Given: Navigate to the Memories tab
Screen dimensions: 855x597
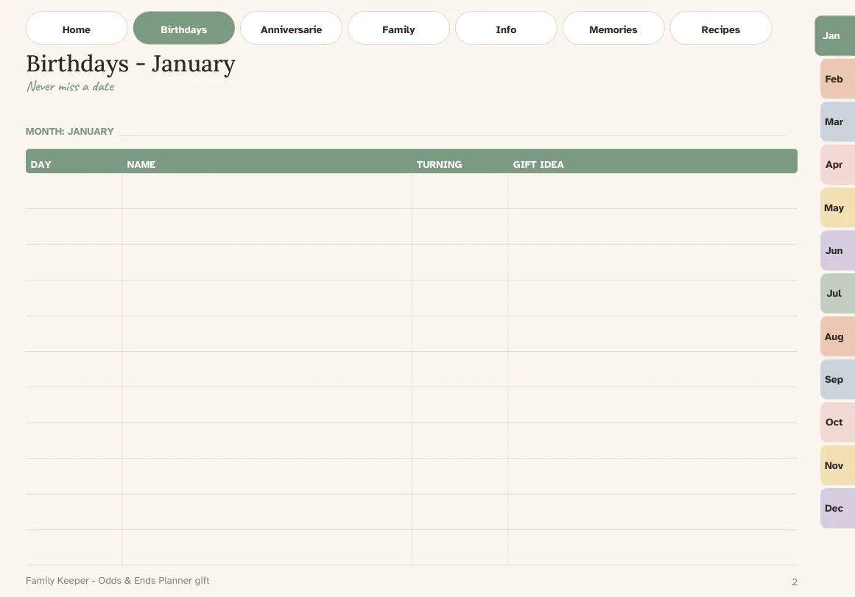Looking at the screenshot, I should coord(613,29).
